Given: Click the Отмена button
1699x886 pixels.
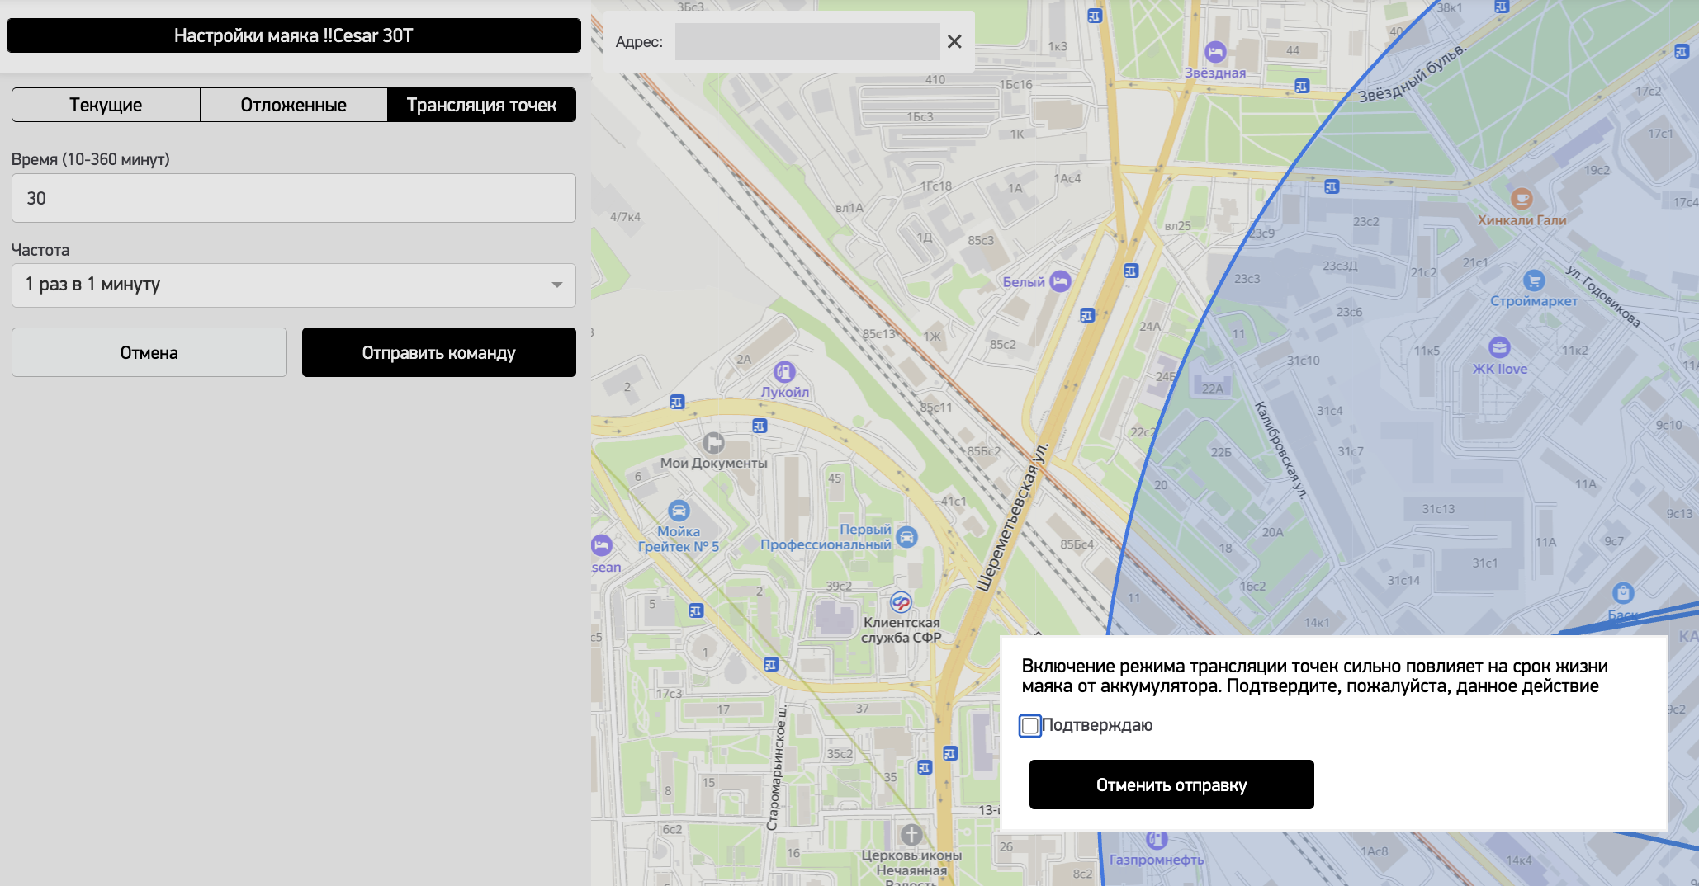Looking at the screenshot, I should tap(149, 353).
